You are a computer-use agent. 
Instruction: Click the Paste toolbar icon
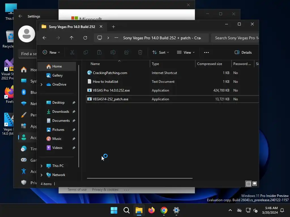99,52
